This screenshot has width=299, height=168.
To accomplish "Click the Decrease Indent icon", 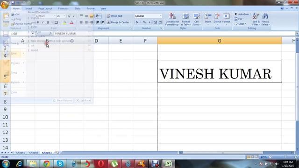I will (97, 22).
